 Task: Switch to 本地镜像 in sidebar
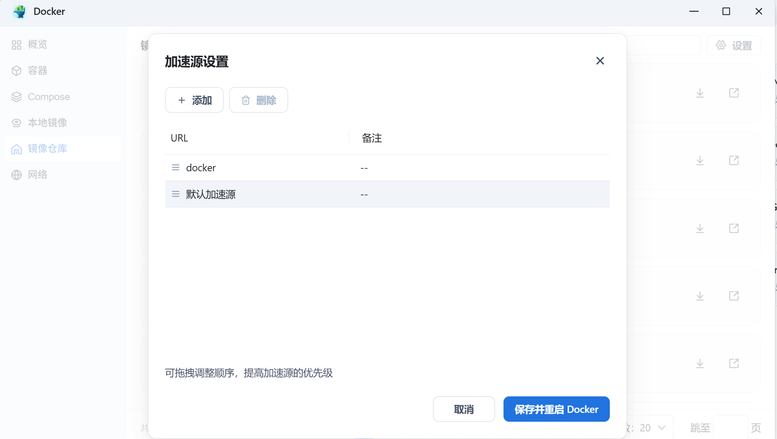(x=47, y=123)
